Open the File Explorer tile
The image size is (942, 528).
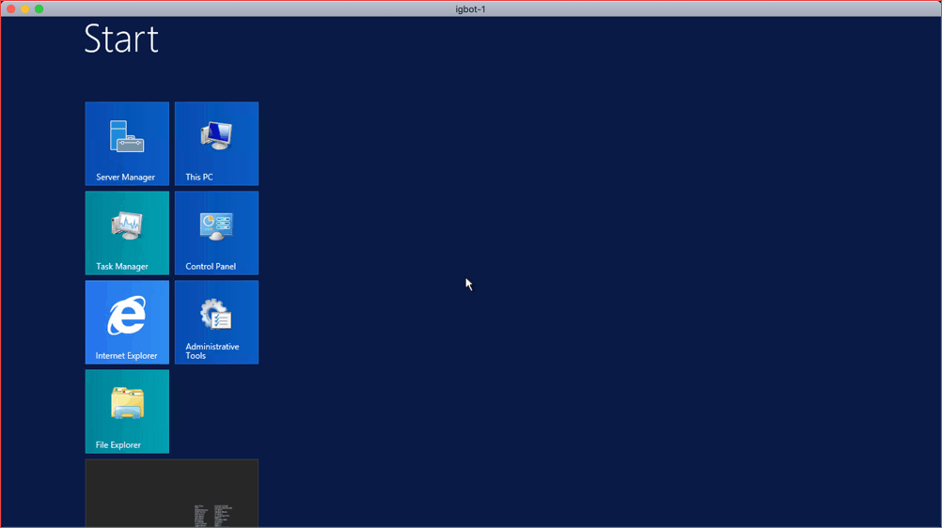click(127, 412)
